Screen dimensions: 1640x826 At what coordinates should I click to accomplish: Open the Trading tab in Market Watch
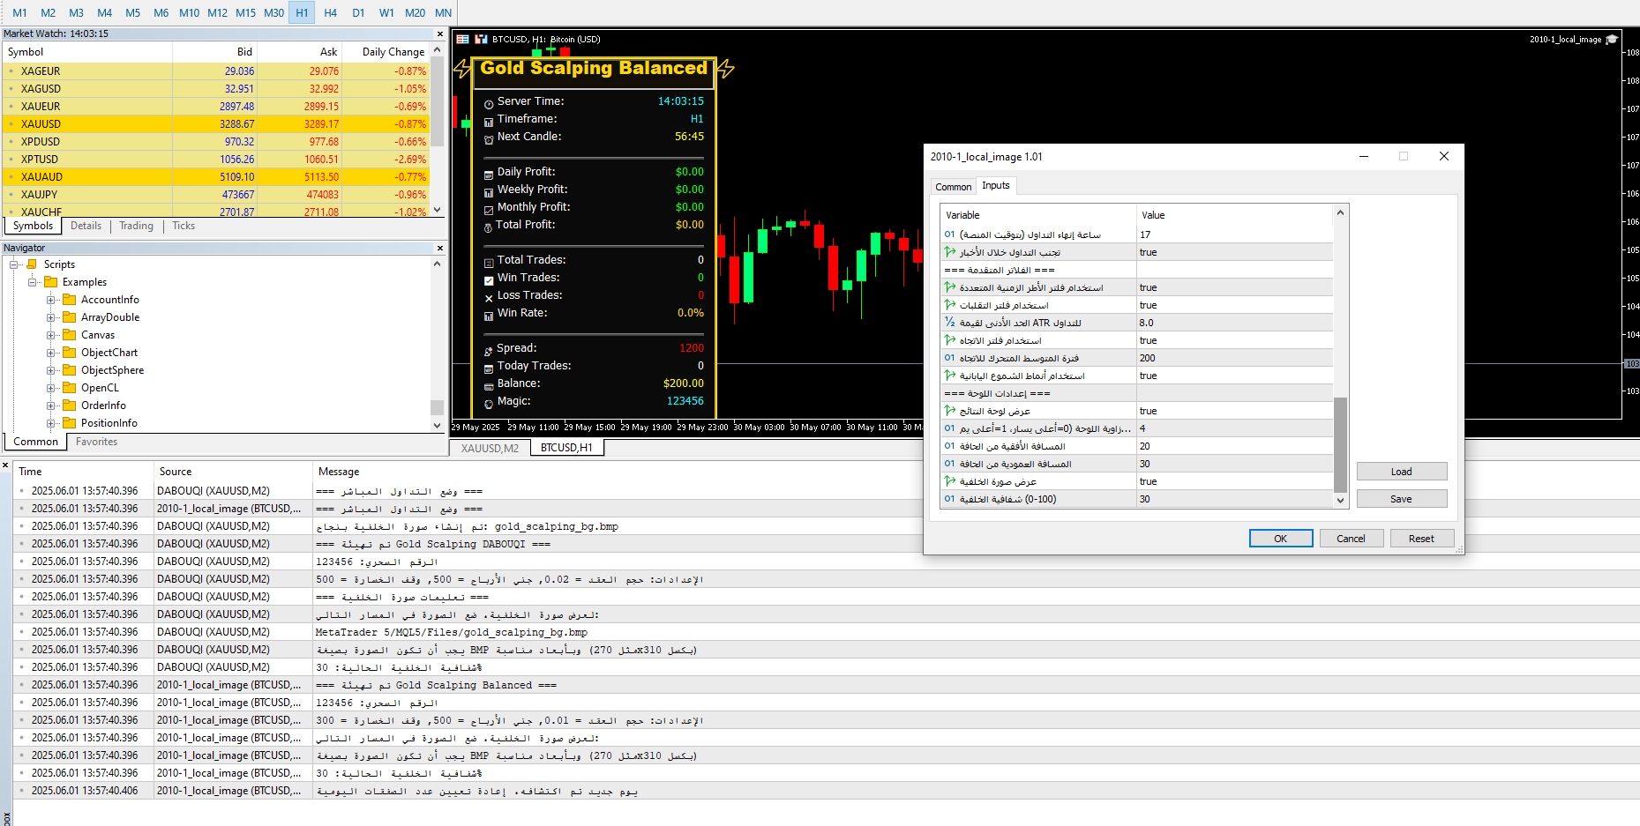coord(136,226)
